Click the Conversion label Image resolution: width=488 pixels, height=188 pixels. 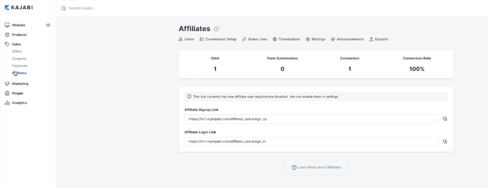click(349, 58)
